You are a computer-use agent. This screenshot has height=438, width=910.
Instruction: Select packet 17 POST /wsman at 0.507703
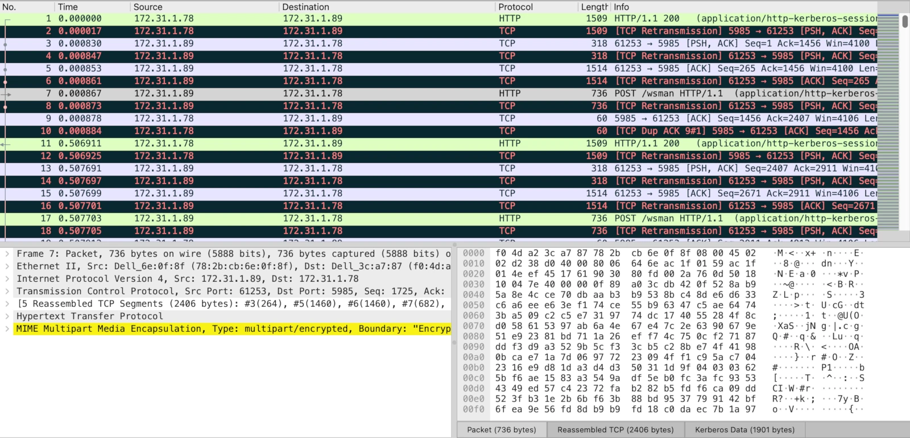click(x=439, y=219)
